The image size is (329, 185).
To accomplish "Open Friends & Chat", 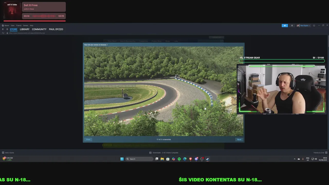I will [x=319, y=153].
